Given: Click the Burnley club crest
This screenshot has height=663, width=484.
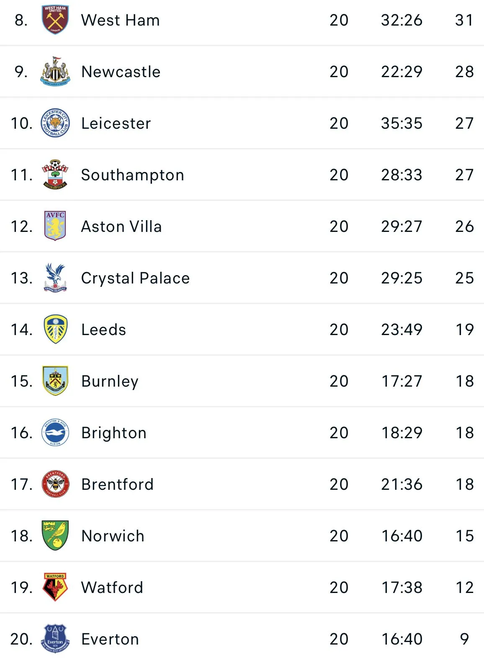Looking at the screenshot, I should (55, 381).
